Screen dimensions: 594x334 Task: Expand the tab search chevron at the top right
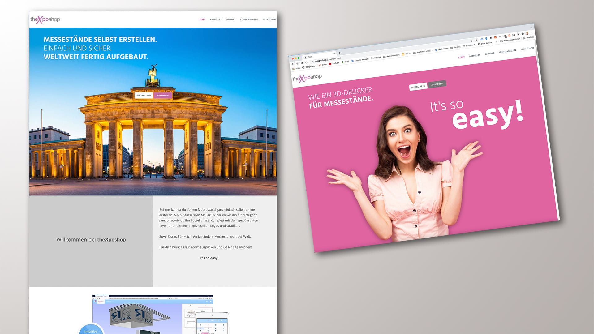click(531, 28)
